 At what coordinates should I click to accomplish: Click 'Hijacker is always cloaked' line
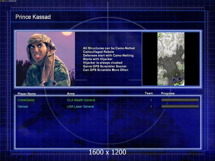click(103, 63)
